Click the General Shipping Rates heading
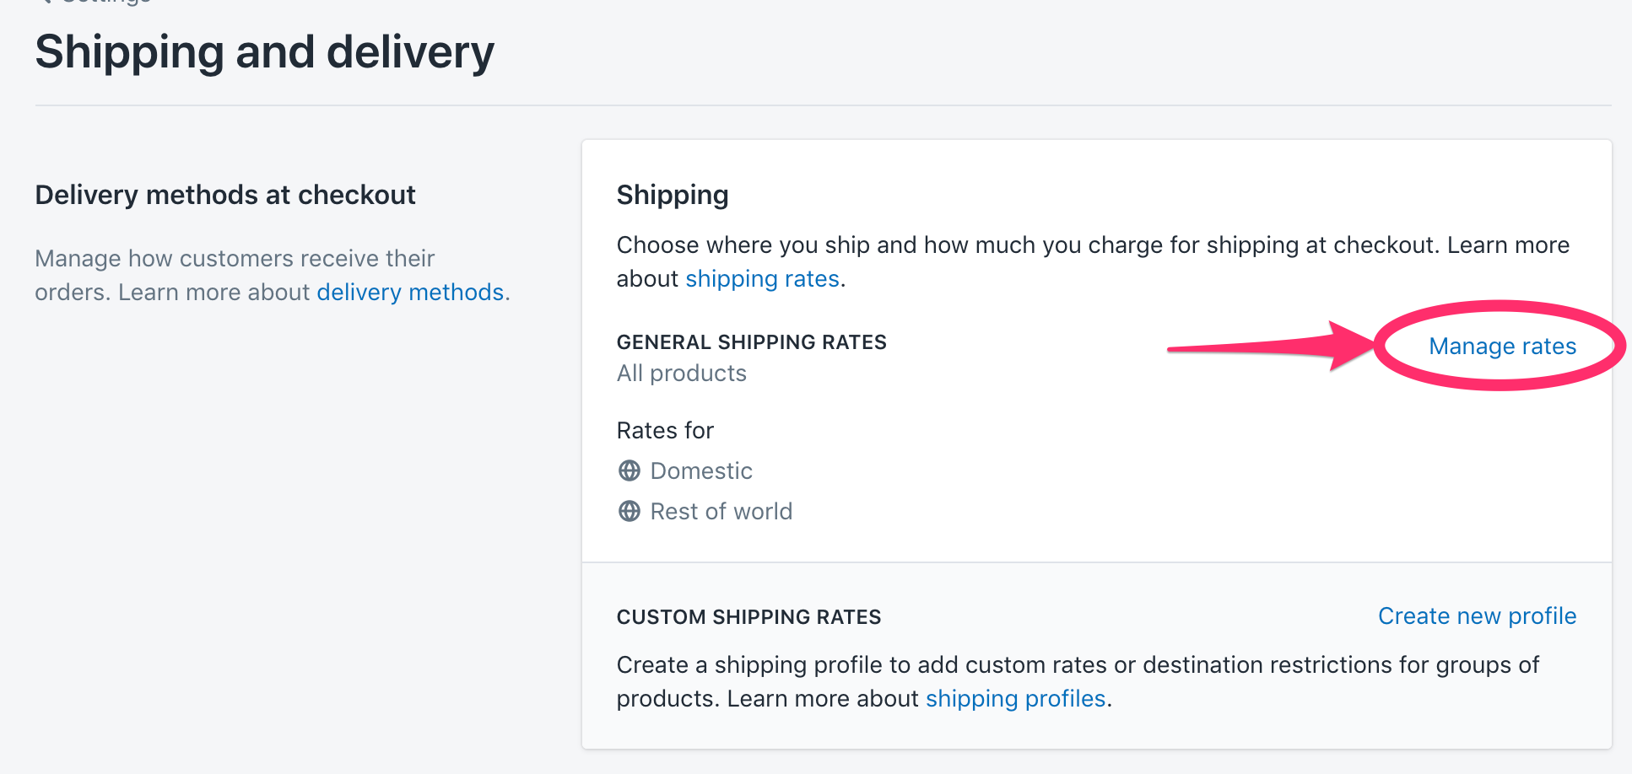The image size is (1632, 774). click(x=751, y=342)
